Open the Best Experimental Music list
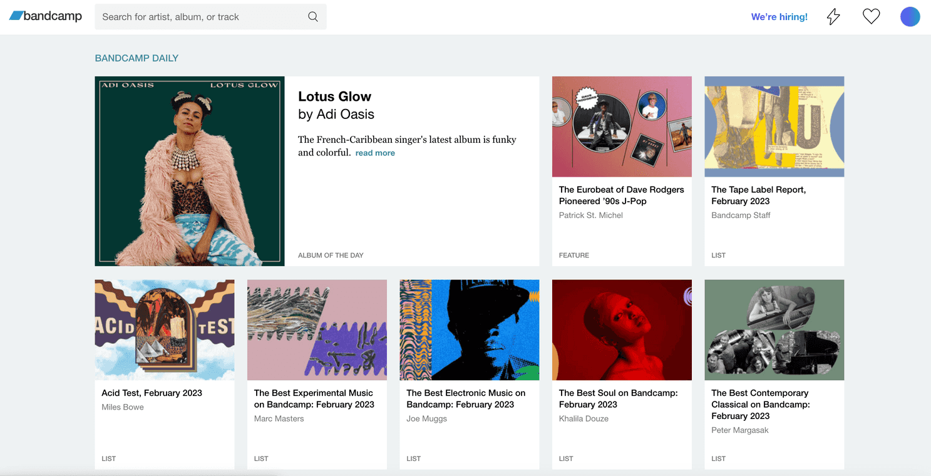 coord(313,398)
